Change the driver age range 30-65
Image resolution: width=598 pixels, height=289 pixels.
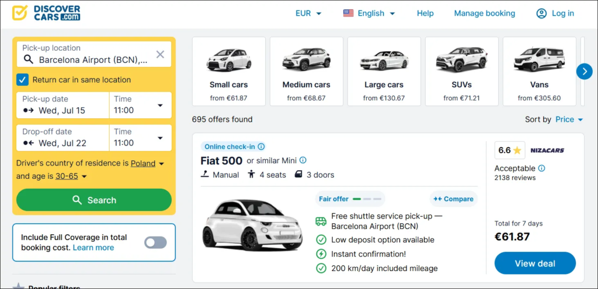[x=71, y=177]
